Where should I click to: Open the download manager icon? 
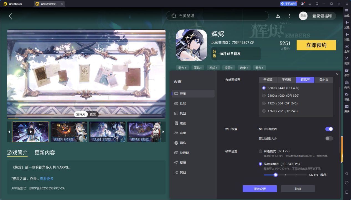click(x=278, y=16)
